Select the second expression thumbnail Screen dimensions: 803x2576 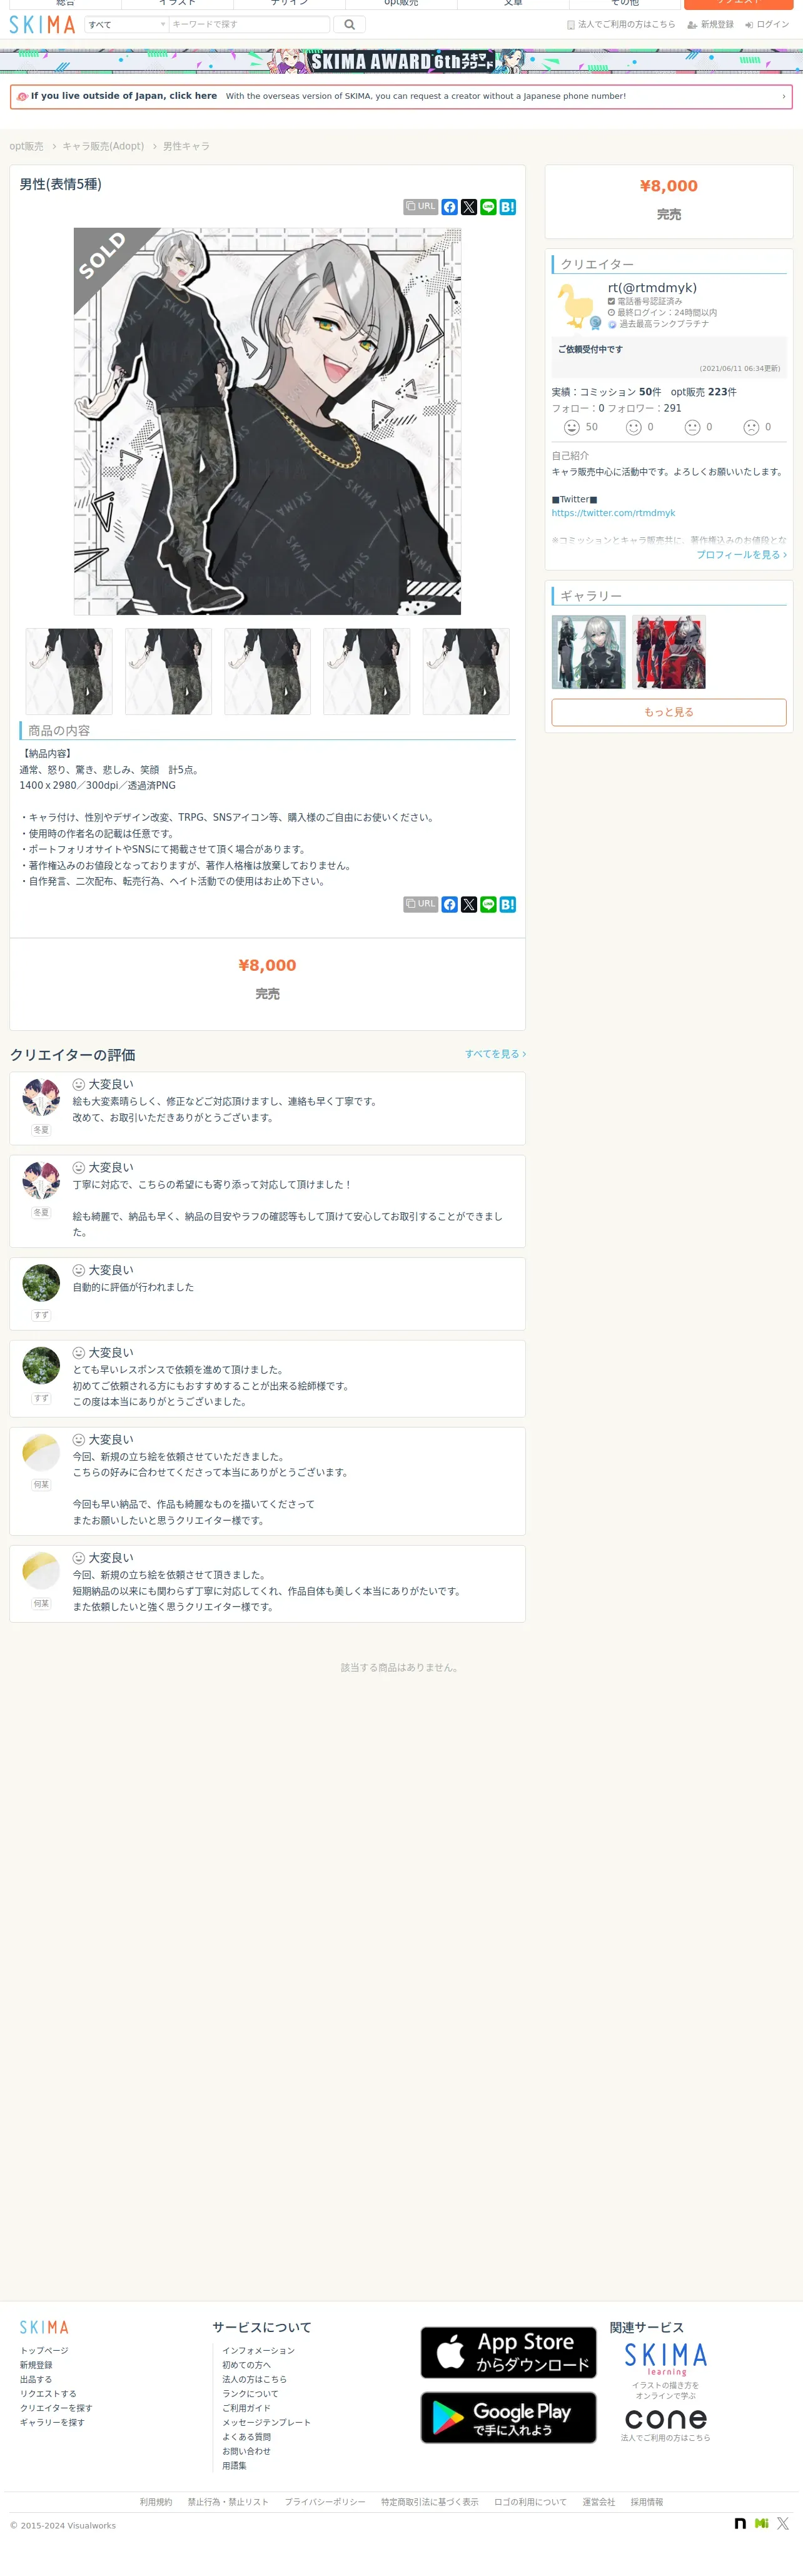(168, 671)
